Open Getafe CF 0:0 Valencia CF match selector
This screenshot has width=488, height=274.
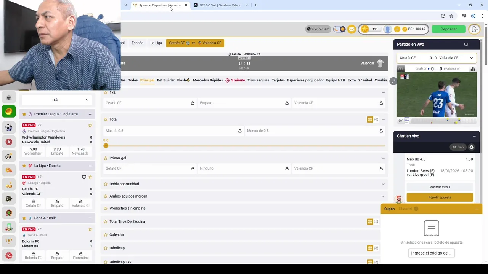[437, 58]
